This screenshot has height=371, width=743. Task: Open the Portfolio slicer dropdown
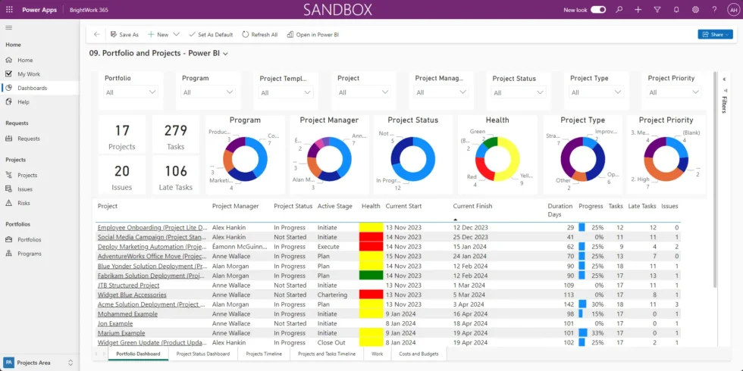click(131, 92)
